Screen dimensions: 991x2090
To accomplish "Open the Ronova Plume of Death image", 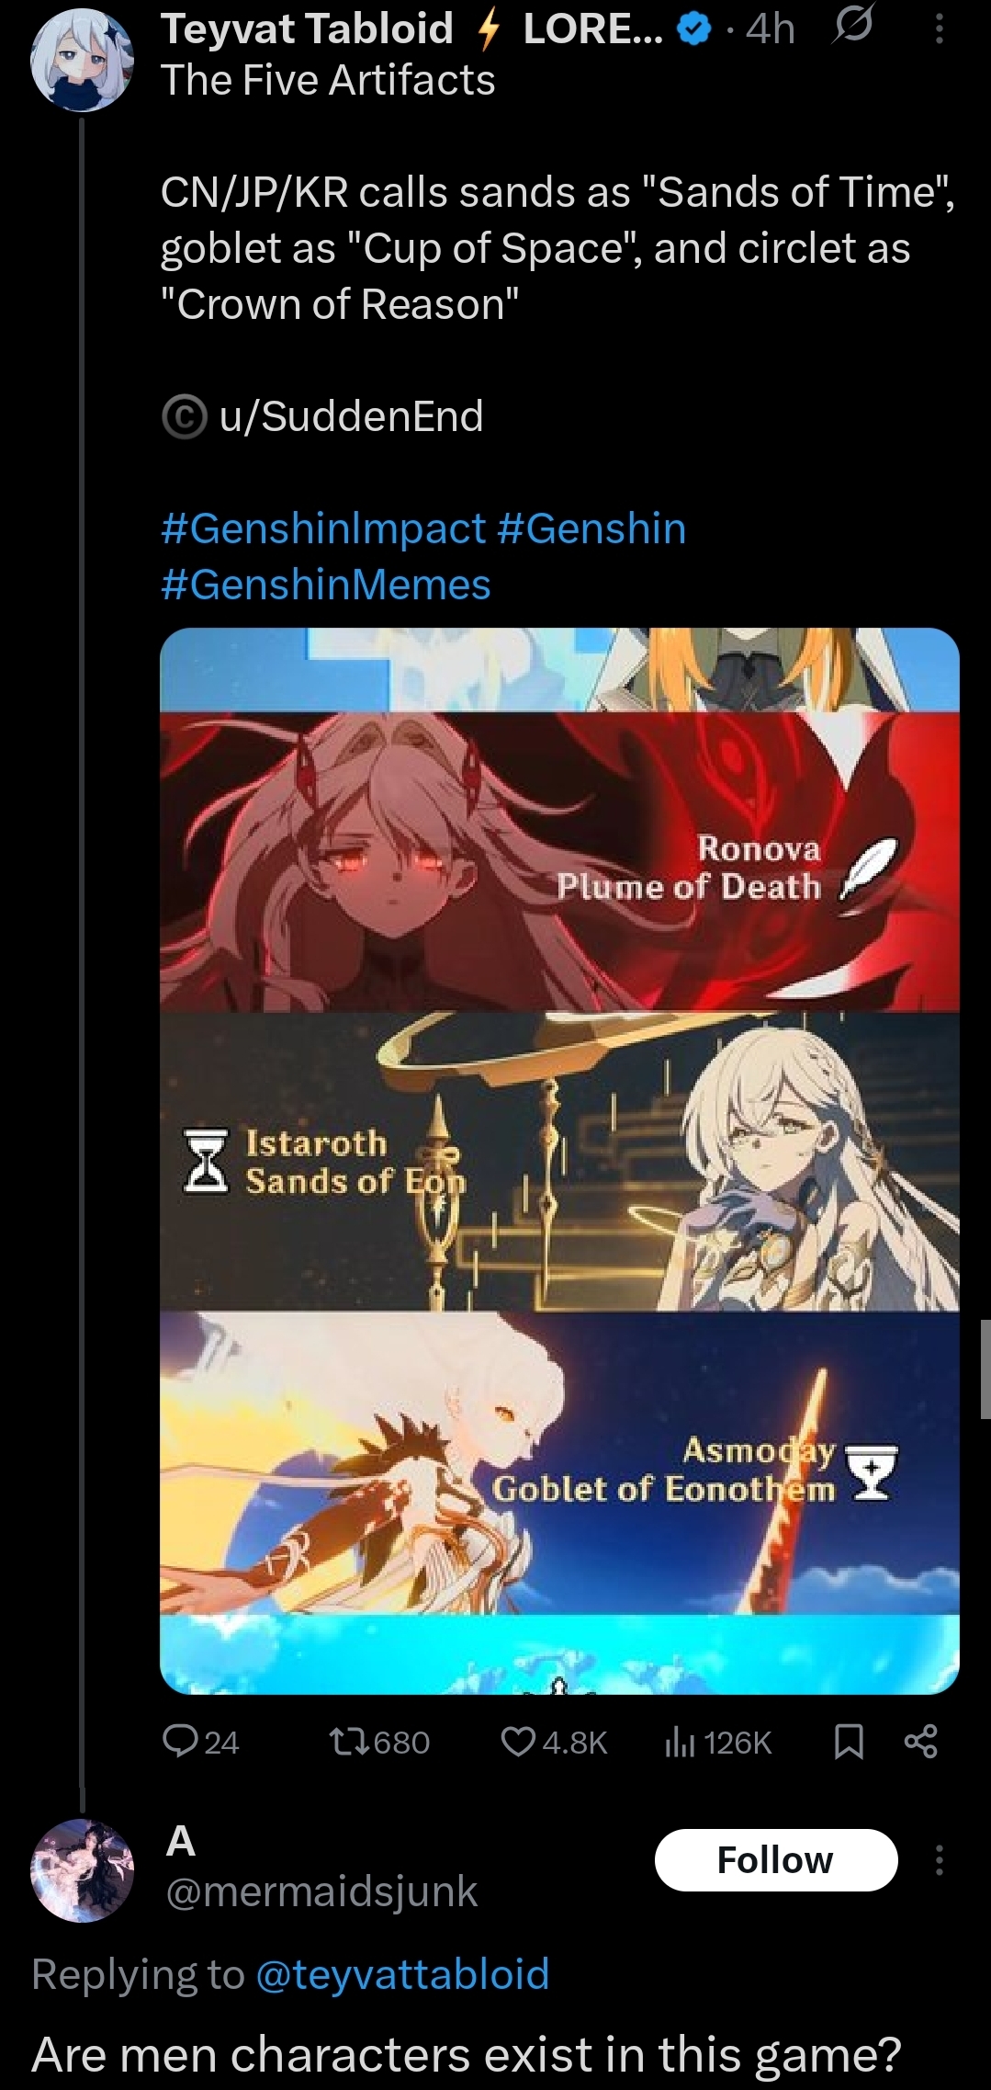I will [x=559, y=862].
